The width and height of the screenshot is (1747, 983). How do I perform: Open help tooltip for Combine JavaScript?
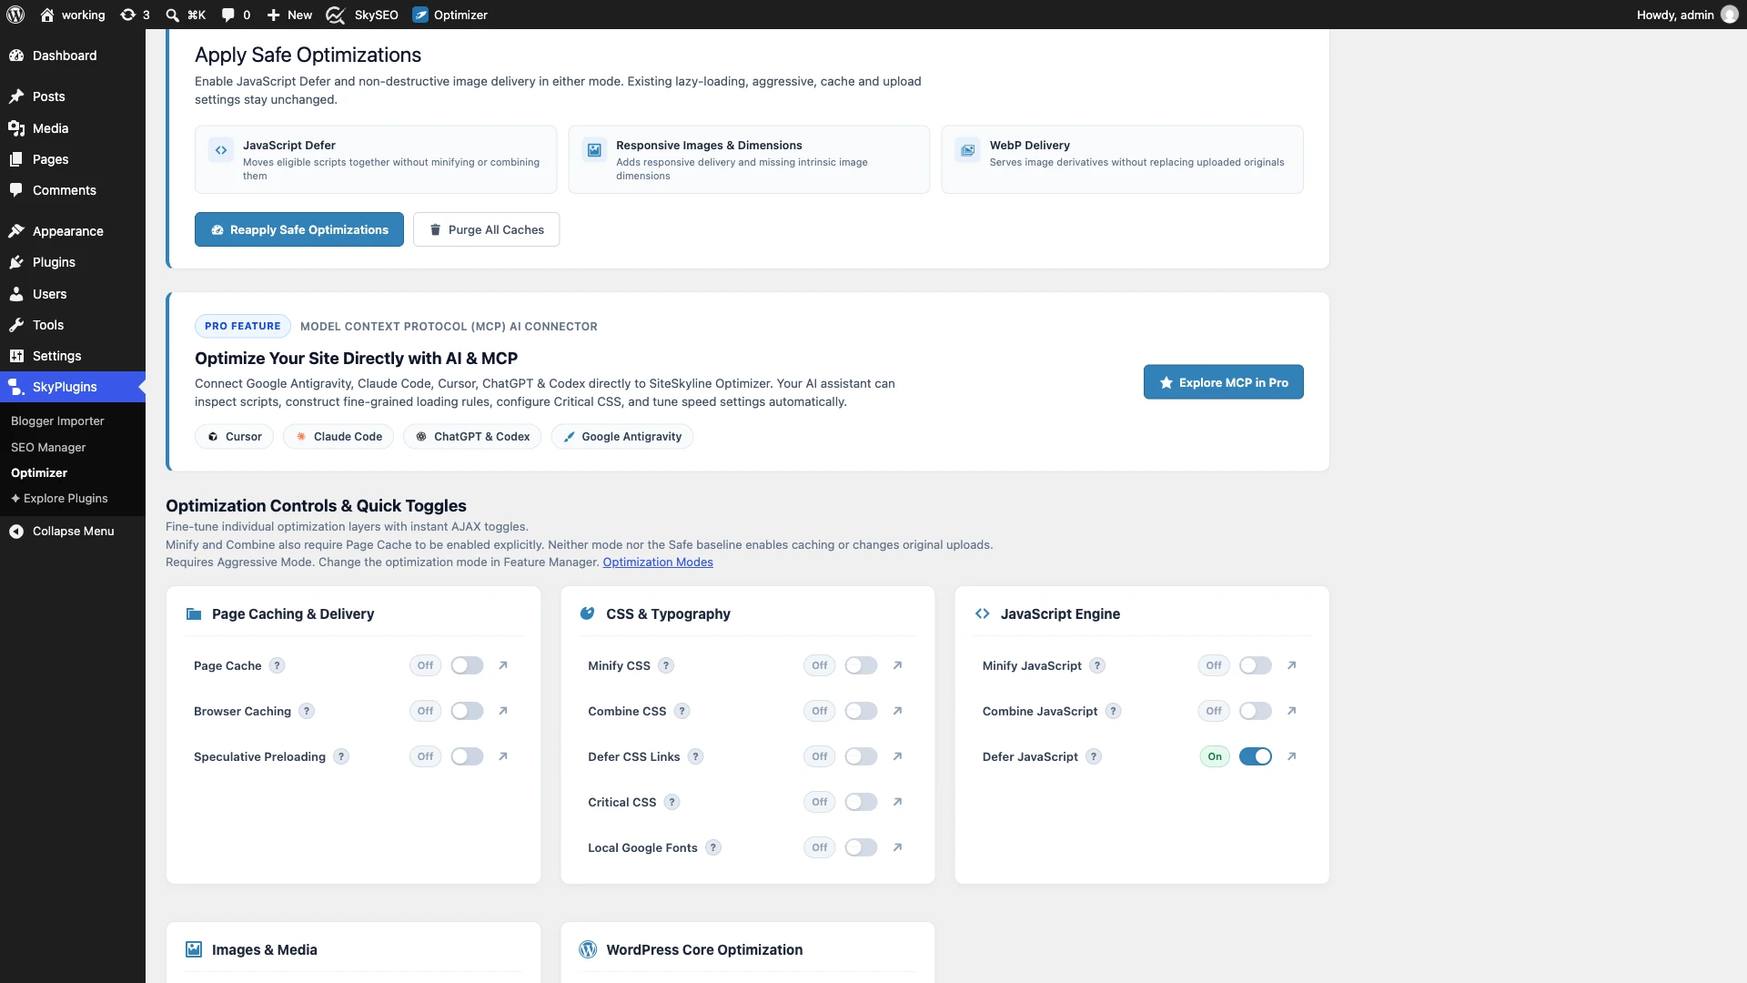[x=1113, y=711]
